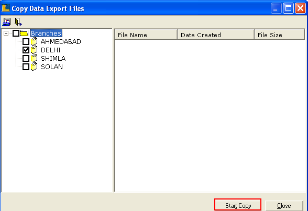Check the SHIMLA branch checkbox
The height and width of the screenshot is (211, 308).
pos(26,58)
